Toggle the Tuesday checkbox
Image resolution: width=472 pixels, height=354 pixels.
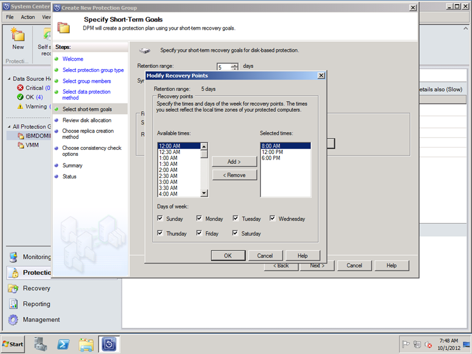tap(235, 218)
